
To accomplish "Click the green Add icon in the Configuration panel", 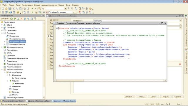I will pyautogui.click(x=11, y=19).
